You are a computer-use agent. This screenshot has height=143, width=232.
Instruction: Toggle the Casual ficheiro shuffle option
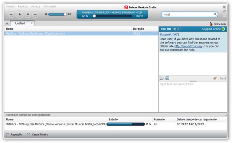pyautogui.click(x=37, y=134)
